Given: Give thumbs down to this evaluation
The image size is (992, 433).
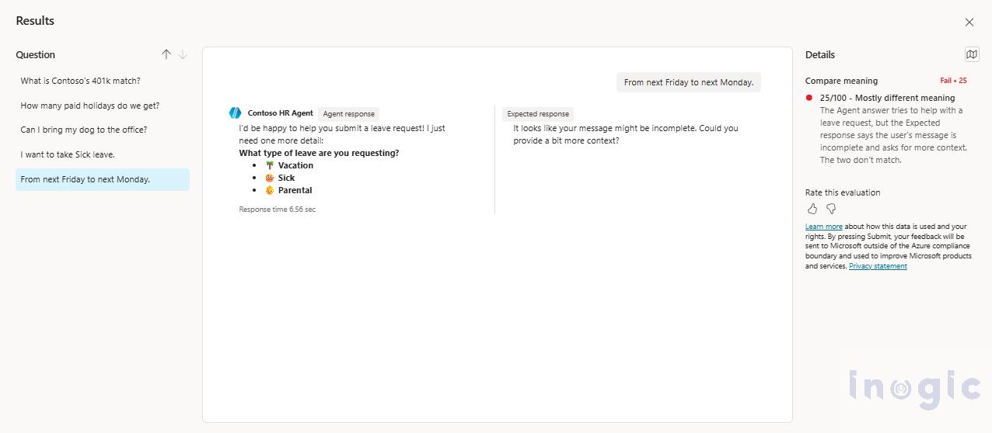Looking at the screenshot, I should (831, 209).
